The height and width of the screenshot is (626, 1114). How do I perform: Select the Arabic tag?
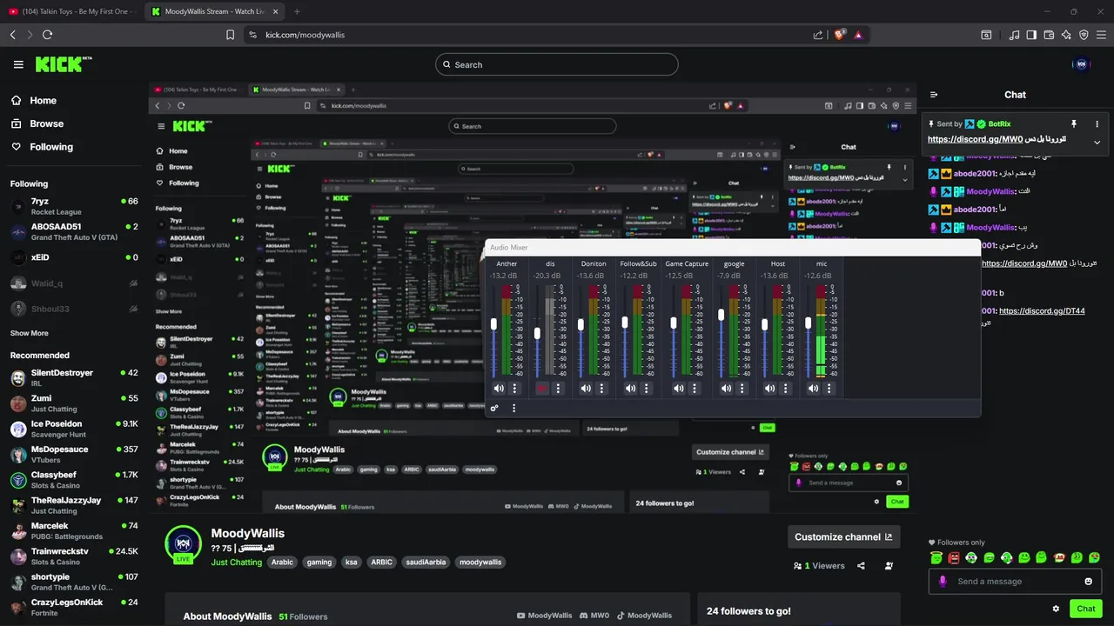pos(282,563)
